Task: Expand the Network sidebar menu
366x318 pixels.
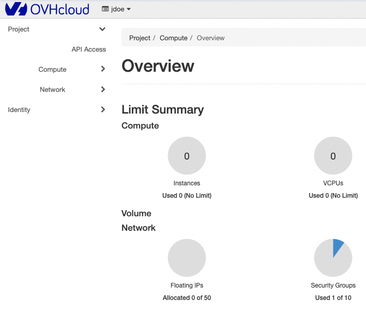Action: pyautogui.click(x=53, y=90)
